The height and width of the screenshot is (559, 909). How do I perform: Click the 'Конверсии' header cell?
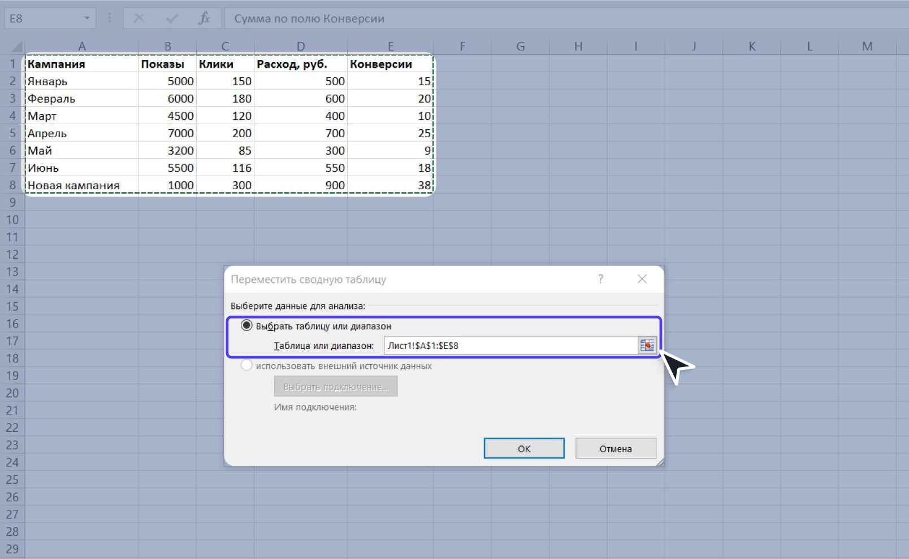point(391,64)
